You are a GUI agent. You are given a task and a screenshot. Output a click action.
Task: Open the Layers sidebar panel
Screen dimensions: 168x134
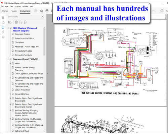3,37
